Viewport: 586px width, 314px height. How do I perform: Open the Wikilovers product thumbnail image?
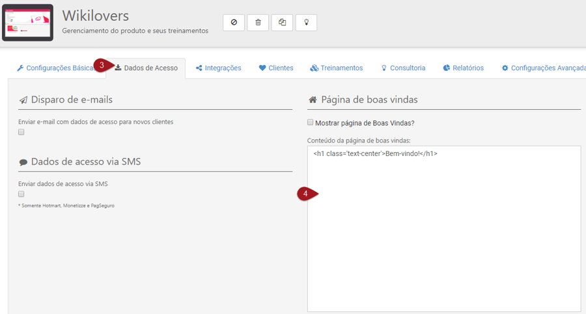(27, 23)
